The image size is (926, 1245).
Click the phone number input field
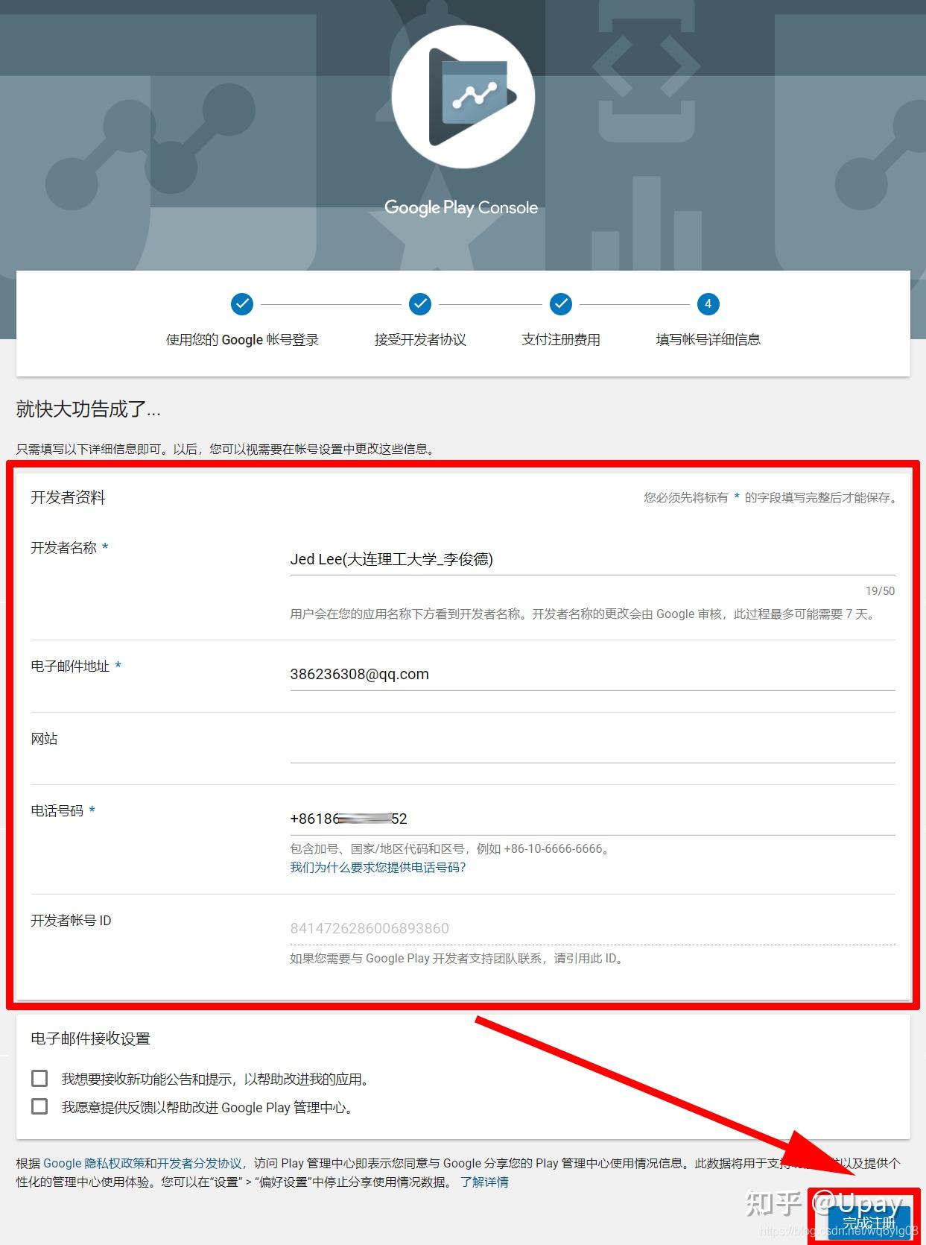coord(592,819)
